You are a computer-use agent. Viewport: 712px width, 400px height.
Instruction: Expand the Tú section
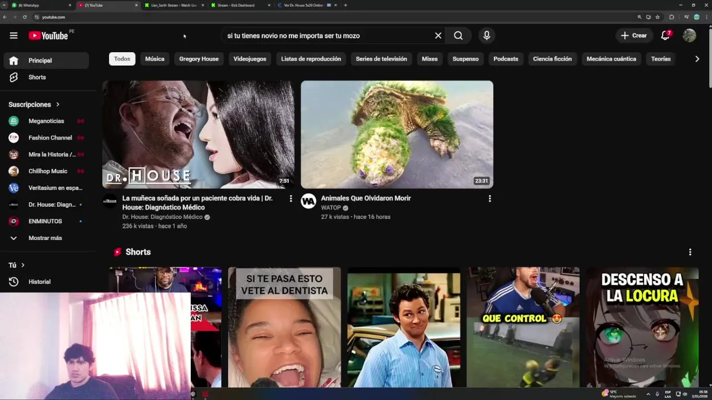[x=17, y=265]
